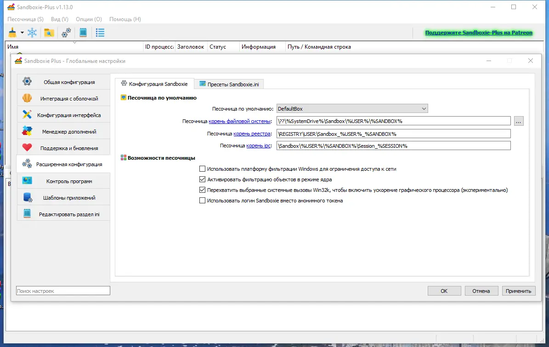Open the Помощь (H) menu

tap(125, 19)
